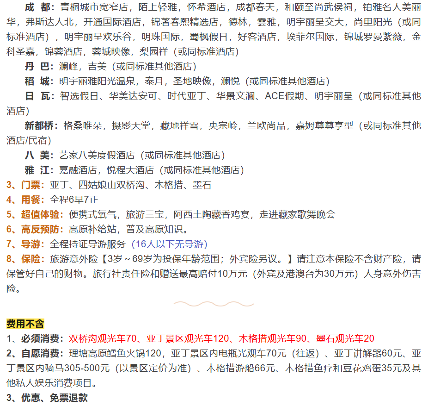Click the text '理塘高原鳕鱼火锅120'

click(115, 354)
